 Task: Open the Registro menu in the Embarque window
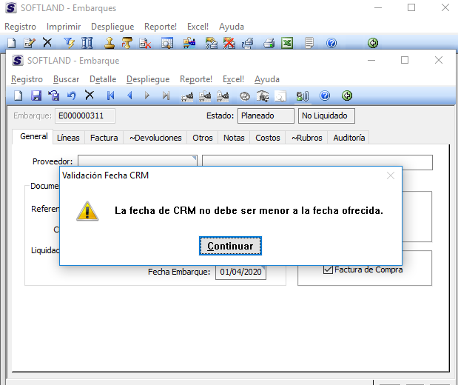click(x=27, y=79)
